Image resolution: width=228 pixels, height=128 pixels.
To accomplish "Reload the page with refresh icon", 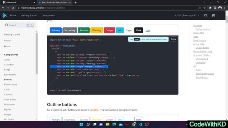I will coord(13,8).
